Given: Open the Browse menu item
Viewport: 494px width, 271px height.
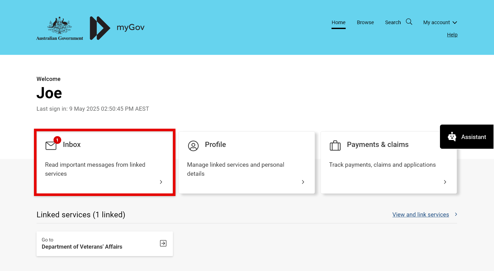Looking at the screenshot, I should click(365, 22).
